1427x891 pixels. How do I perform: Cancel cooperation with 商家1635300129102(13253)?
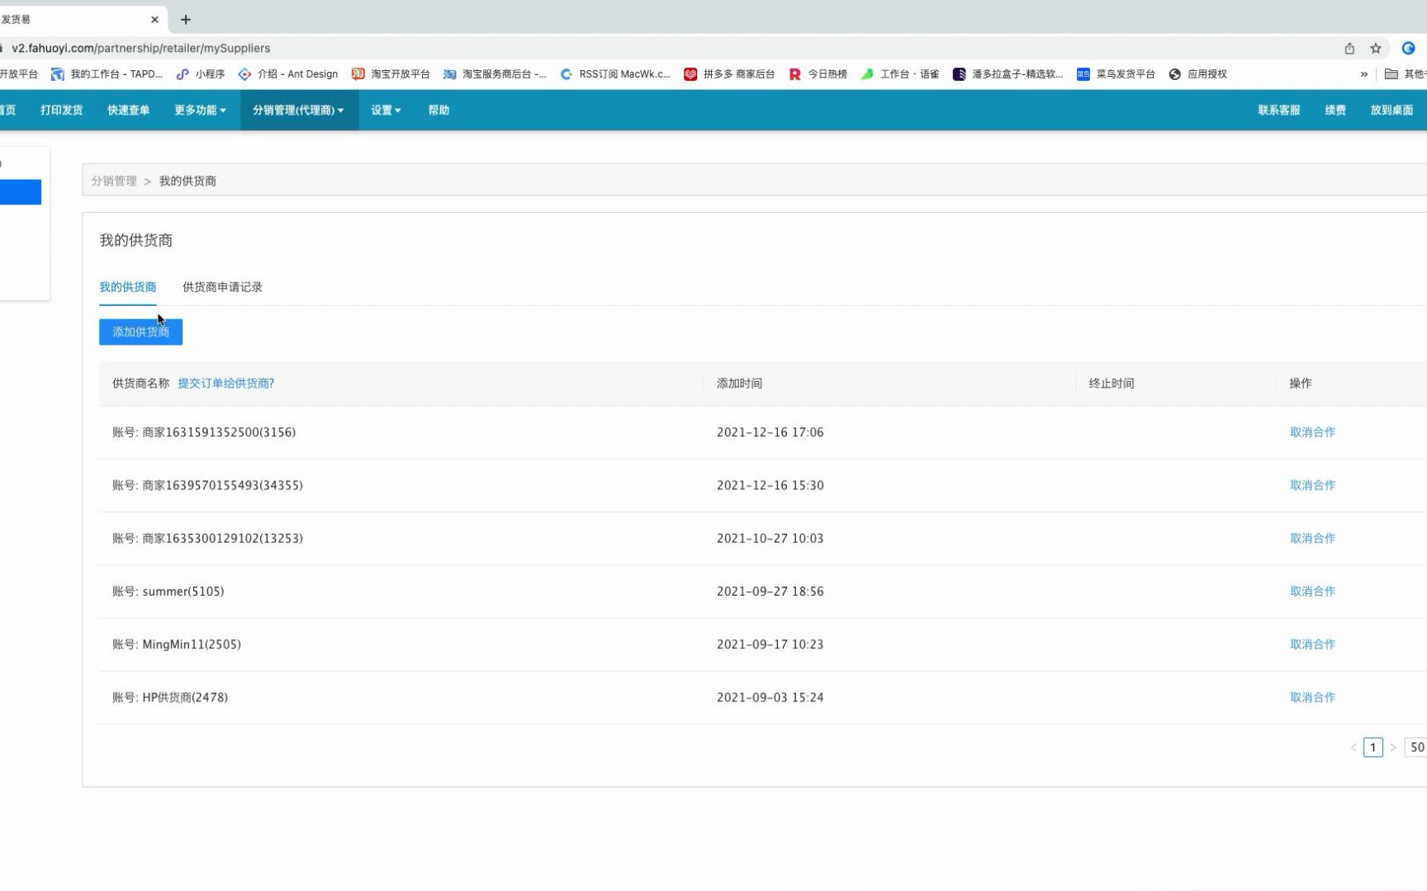click(1312, 538)
